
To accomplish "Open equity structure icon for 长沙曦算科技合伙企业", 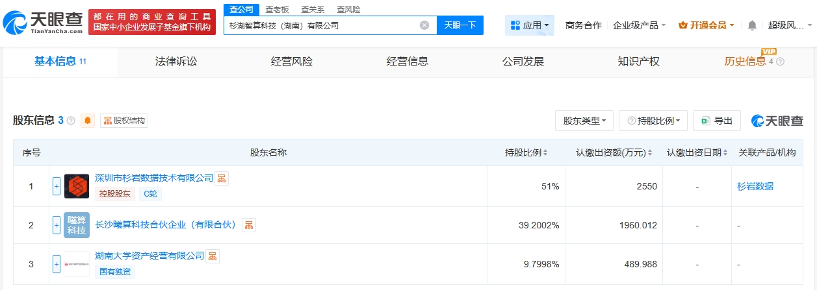I will [x=249, y=225].
